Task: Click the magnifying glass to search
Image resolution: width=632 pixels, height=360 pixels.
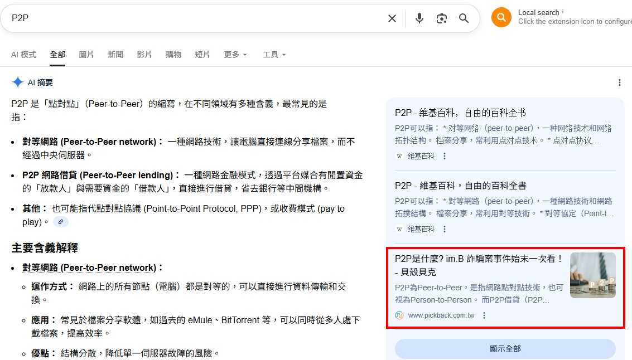Action: pos(464,18)
